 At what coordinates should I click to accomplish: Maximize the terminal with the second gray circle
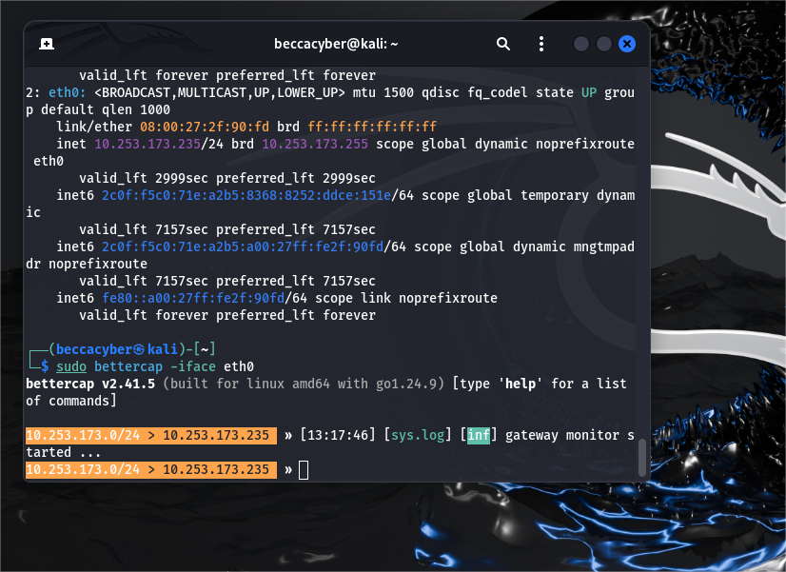pos(604,44)
